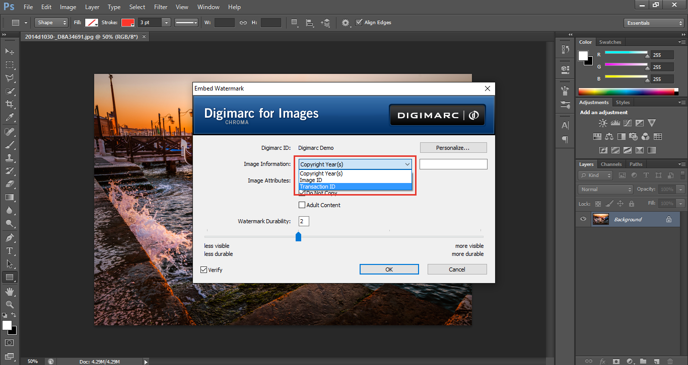Switch to the Paths tab

pos(636,164)
